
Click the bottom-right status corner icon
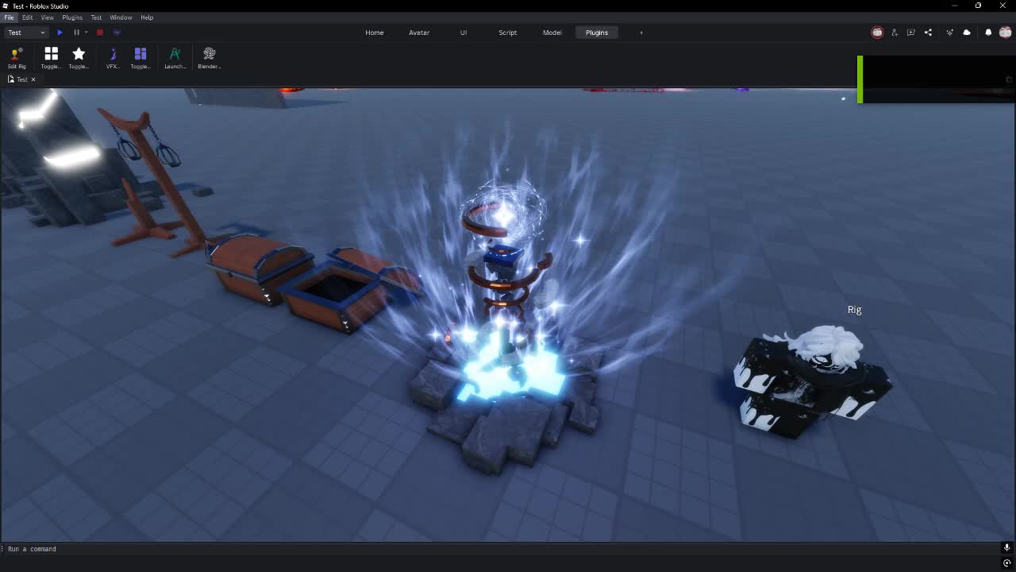pos(1006,563)
